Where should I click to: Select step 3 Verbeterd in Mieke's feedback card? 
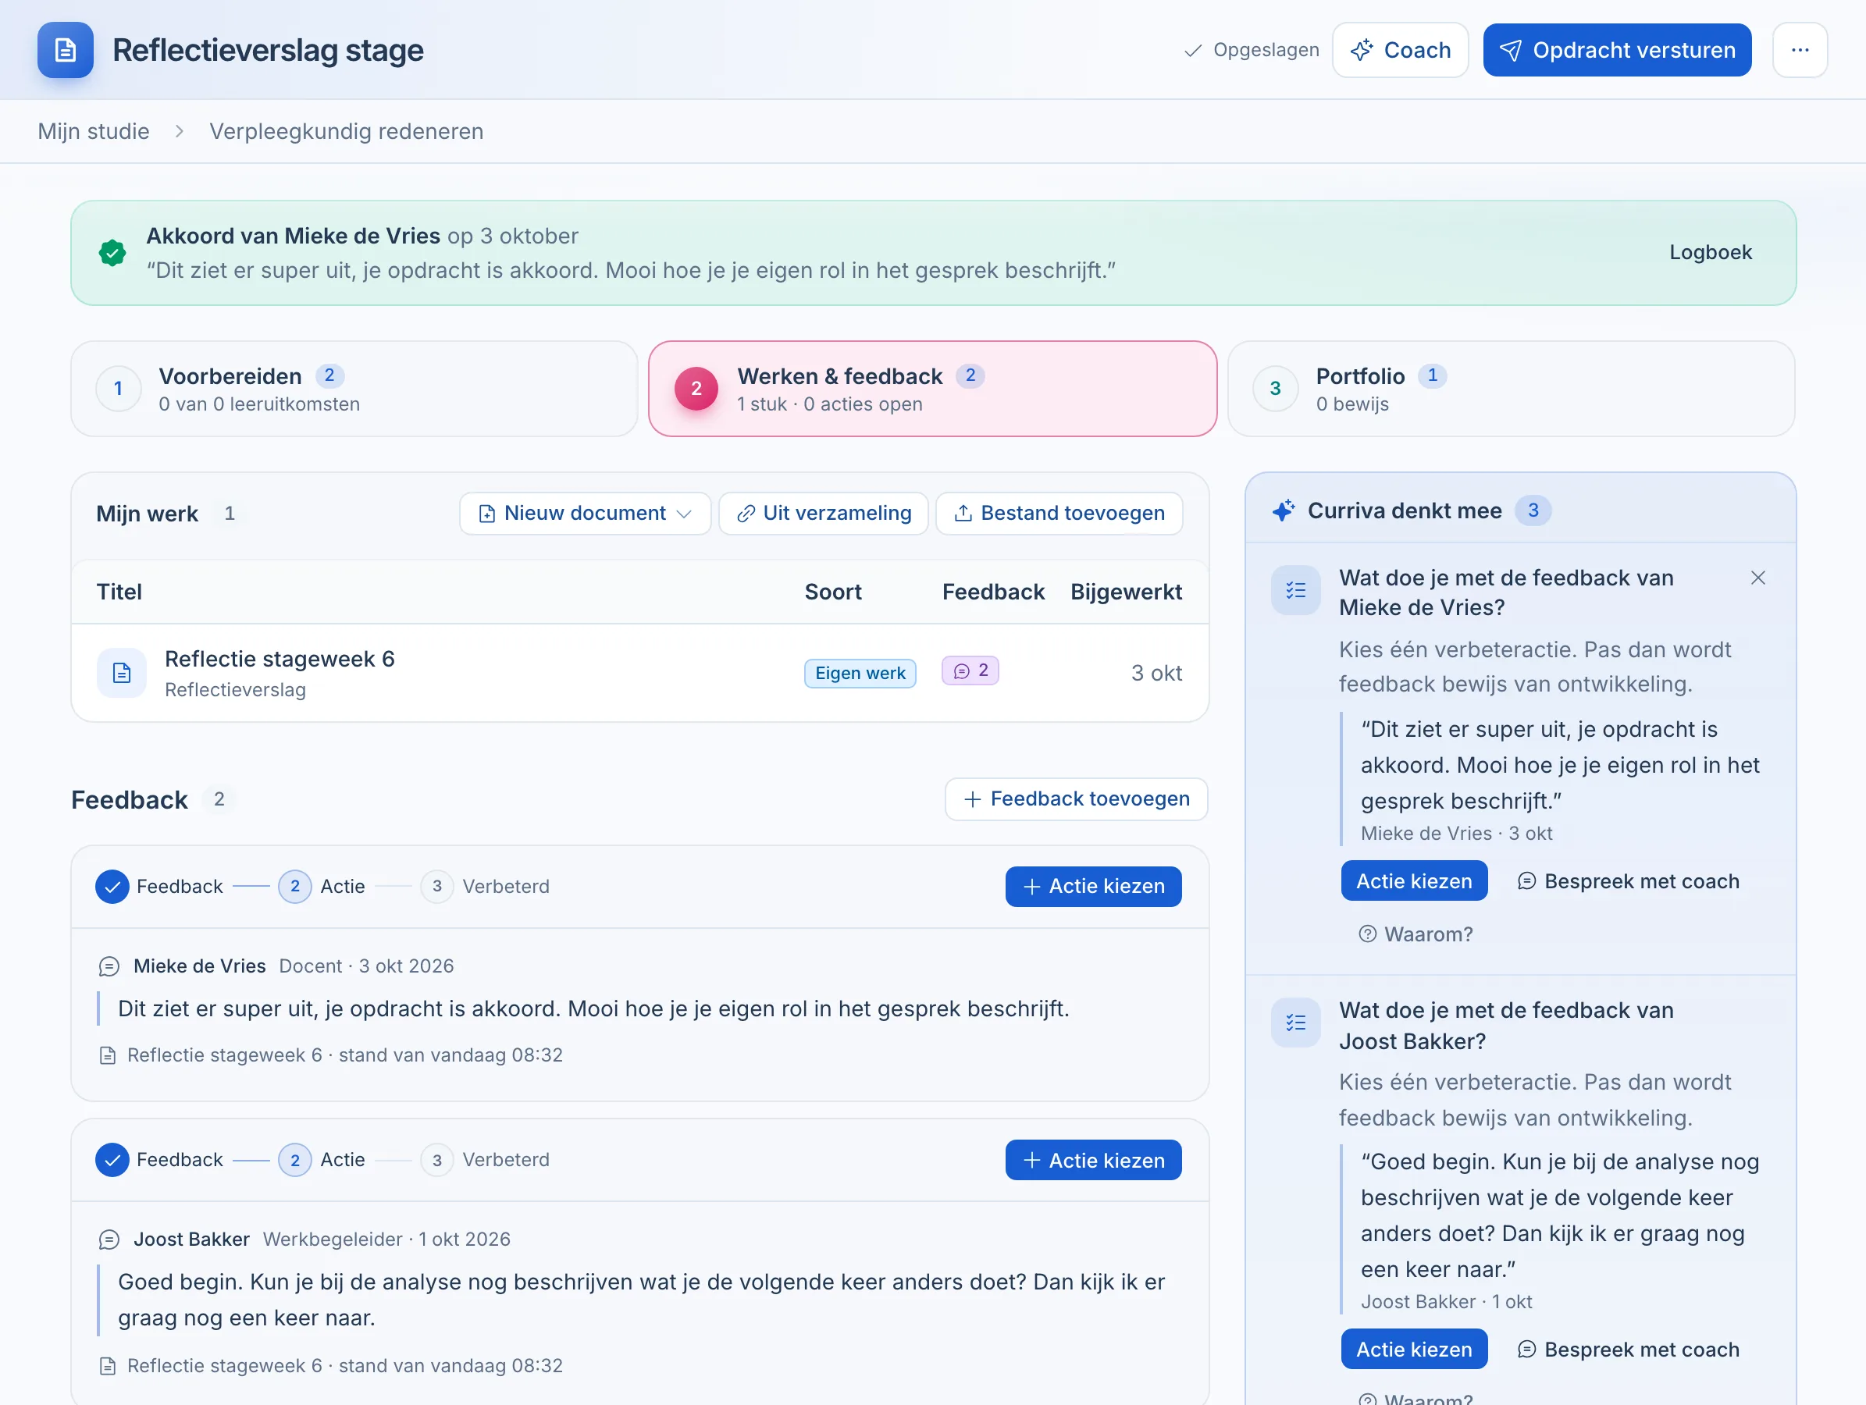point(485,887)
